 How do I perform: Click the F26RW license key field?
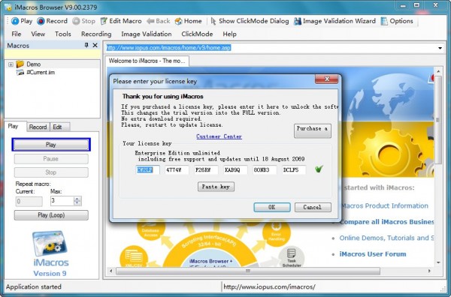click(x=206, y=170)
